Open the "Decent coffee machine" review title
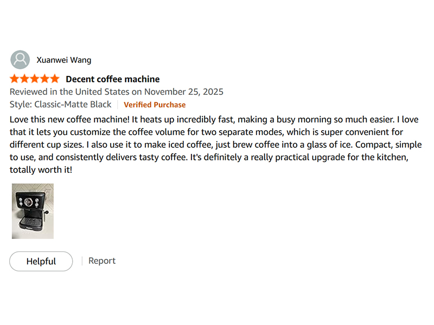The width and height of the screenshot is (434, 325). (112, 79)
